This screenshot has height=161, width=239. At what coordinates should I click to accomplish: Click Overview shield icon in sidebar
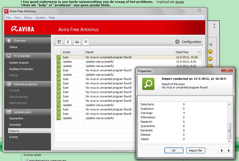tap(9, 41)
